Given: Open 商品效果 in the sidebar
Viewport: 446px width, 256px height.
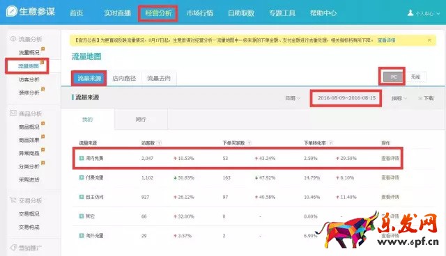Looking at the screenshot, I should click(29, 141).
